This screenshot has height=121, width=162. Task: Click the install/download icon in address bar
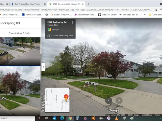tap(156, 9)
